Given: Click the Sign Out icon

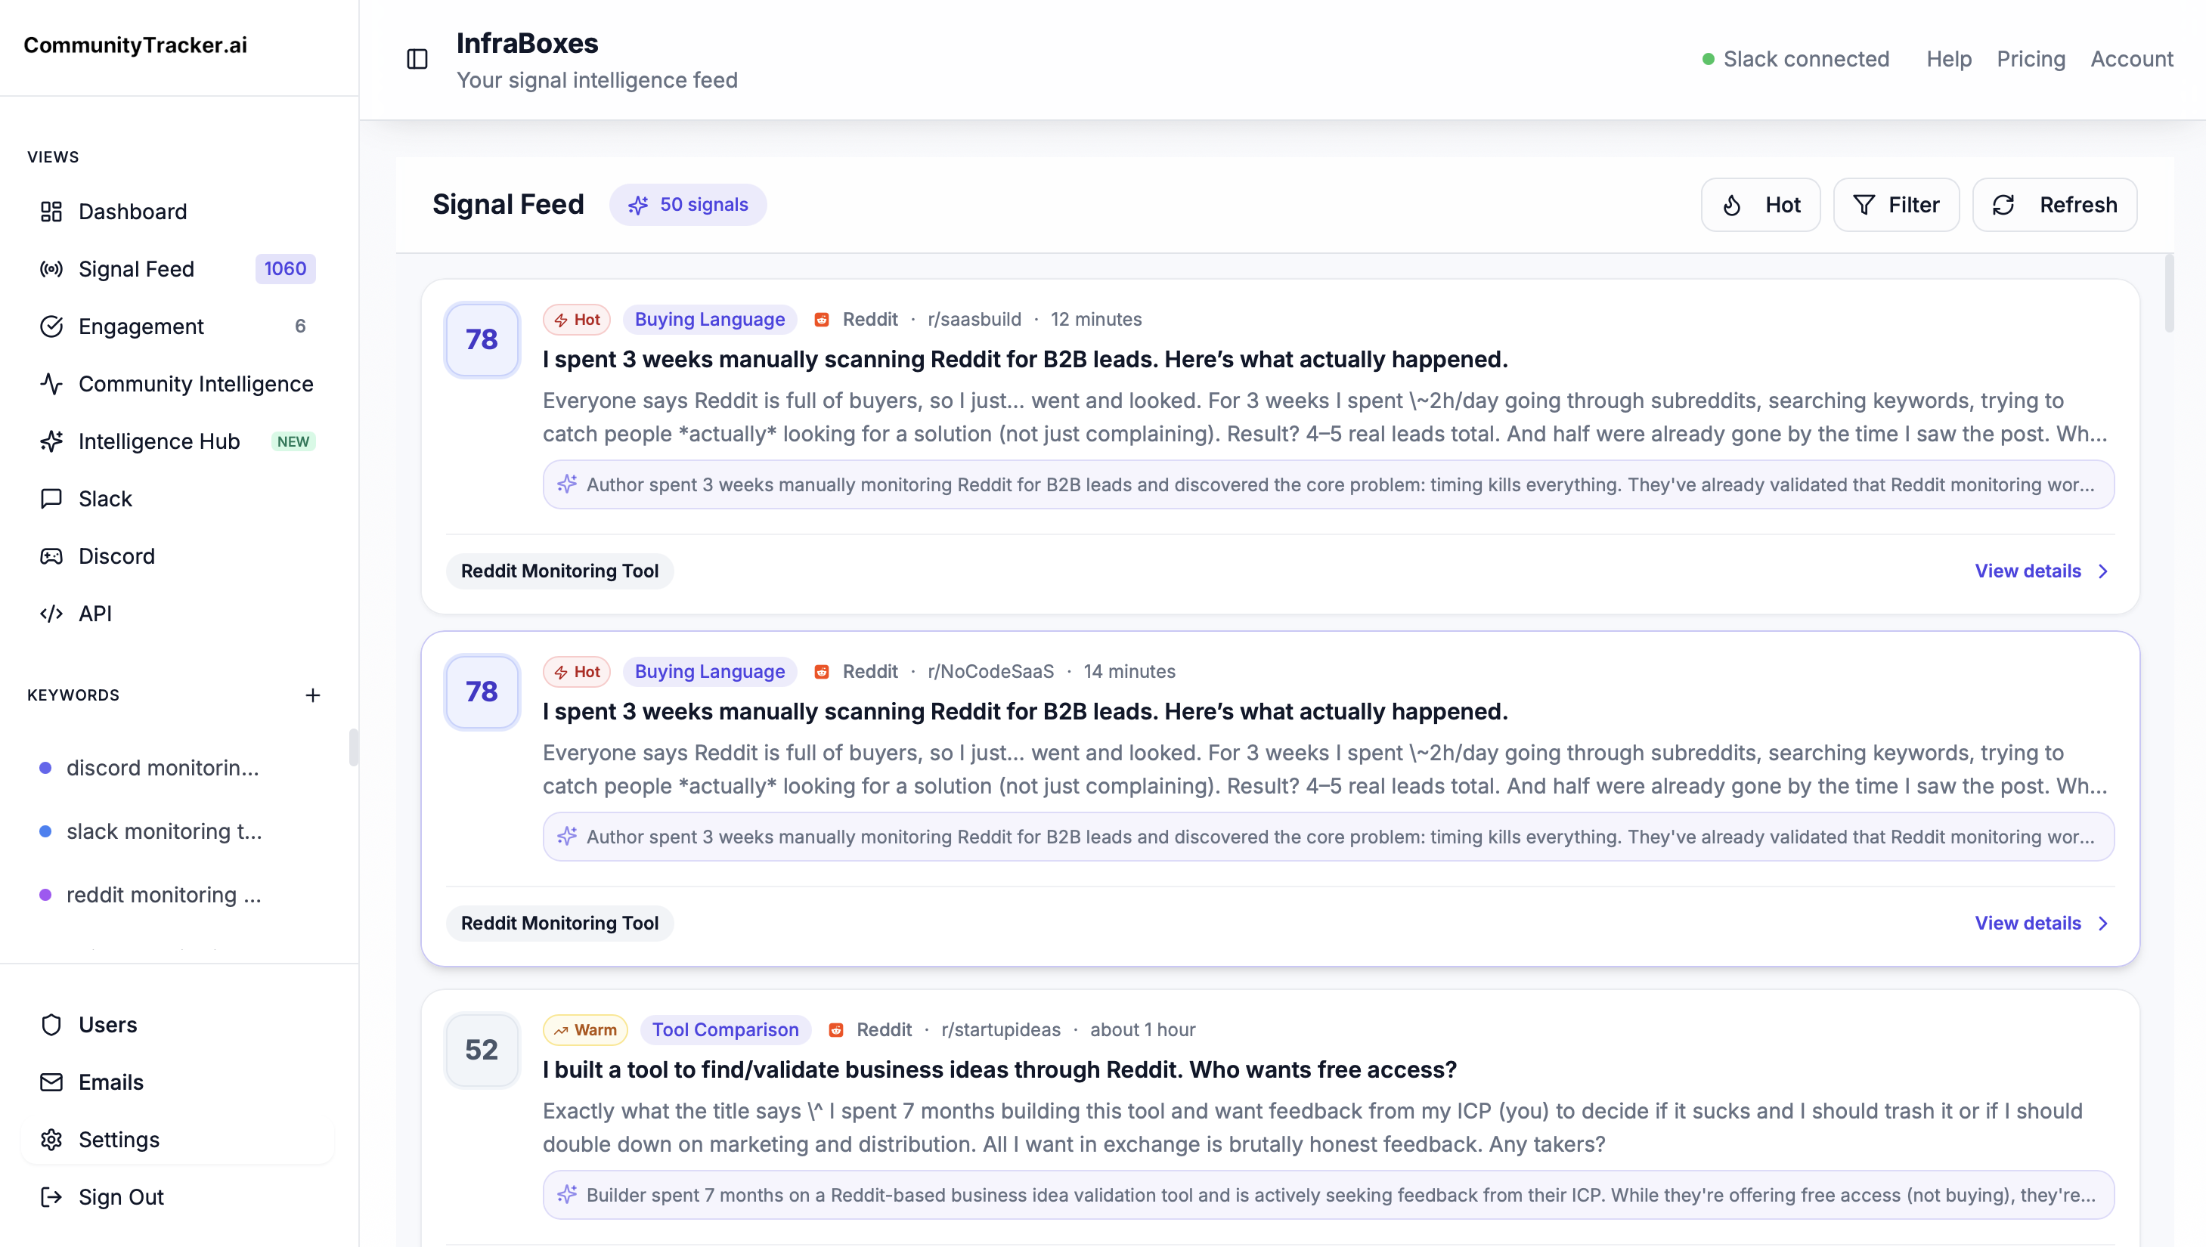Looking at the screenshot, I should (51, 1196).
